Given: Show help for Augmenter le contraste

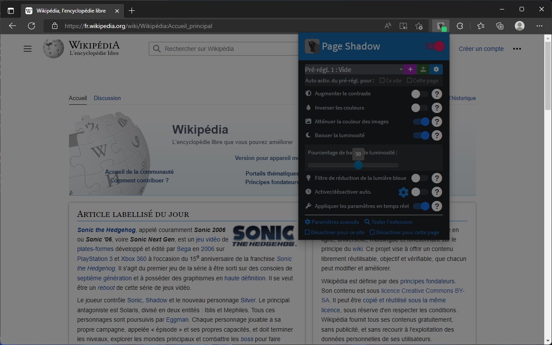Looking at the screenshot, I should (x=437, y=94).
